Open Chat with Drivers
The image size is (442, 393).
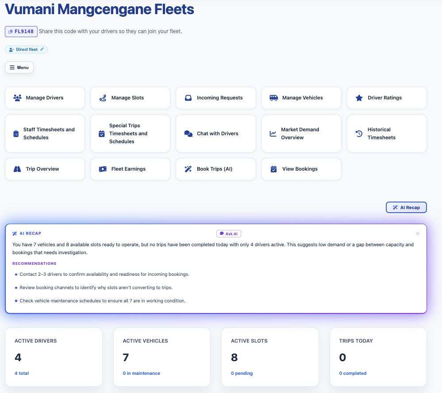[x=215, y=134]
